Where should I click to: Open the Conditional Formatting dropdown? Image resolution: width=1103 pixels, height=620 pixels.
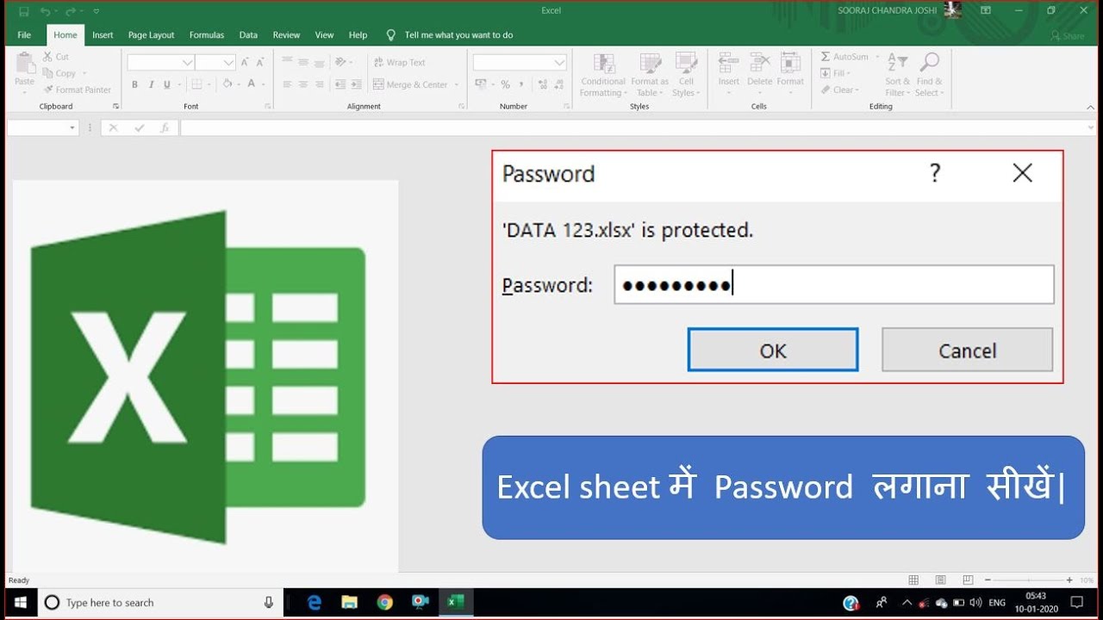pos(603,75)
